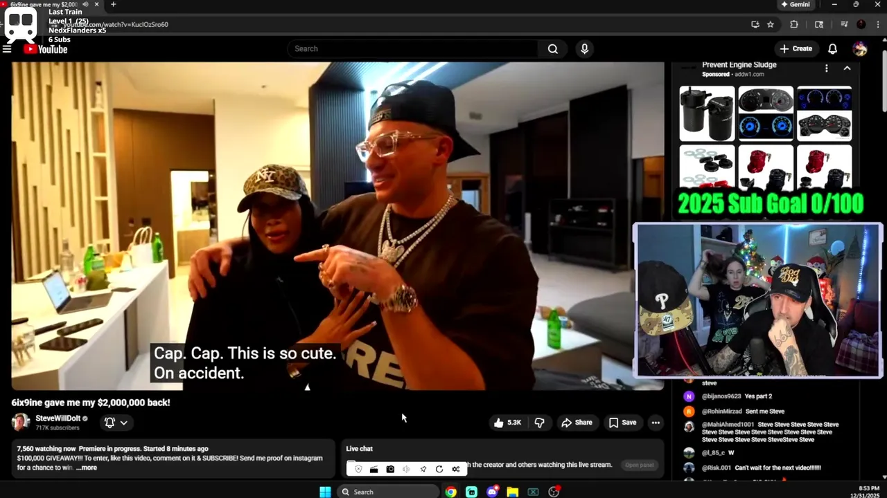Click the Gemini button in title bar
887x498 pixels.
point(795,4)
